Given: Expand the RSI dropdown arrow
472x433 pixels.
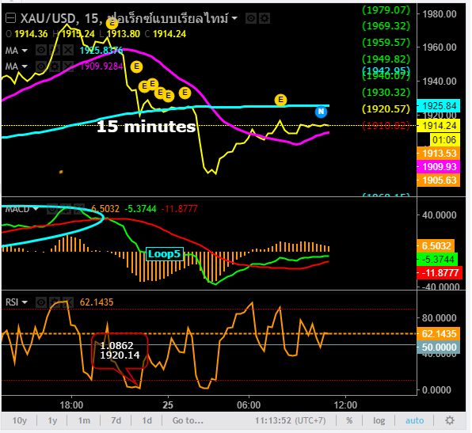Looking at the screenshot, I should [25, 302].
